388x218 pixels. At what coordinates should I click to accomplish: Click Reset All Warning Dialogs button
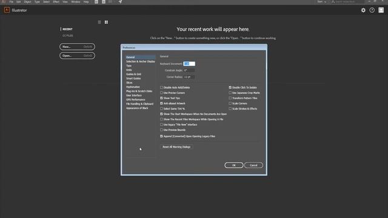pos(176,147)
